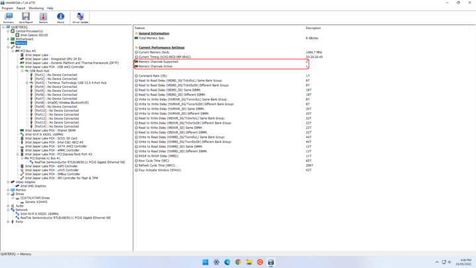Open the Help menu
The image size is (476, 268).
(50, 8)
